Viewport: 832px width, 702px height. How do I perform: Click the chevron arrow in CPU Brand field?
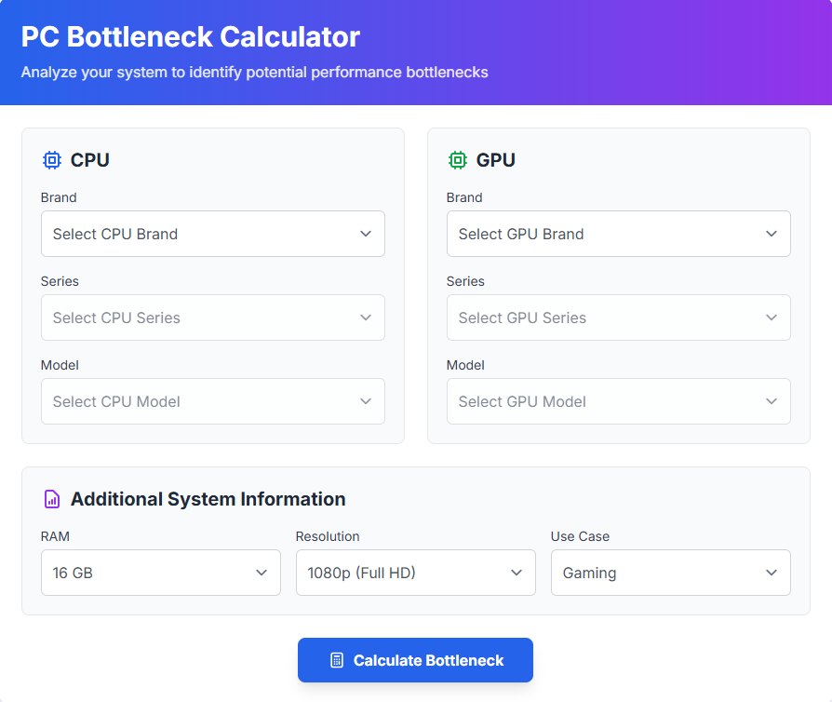pos(366,234)
